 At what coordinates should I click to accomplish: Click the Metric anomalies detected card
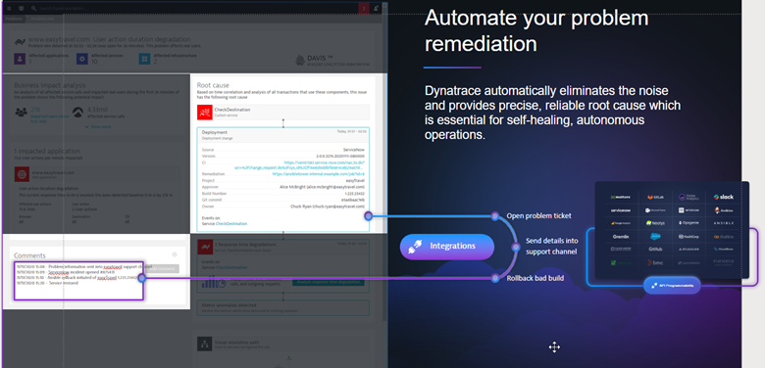(x=283, y=307)
